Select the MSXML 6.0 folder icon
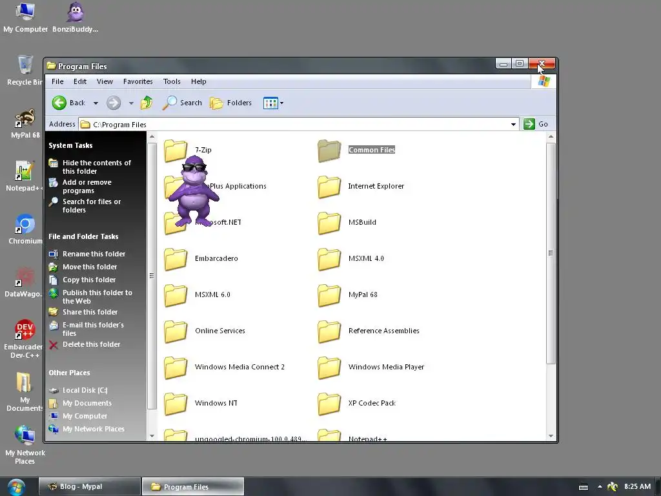Screen dimensions: 661x496 [176, 294]
